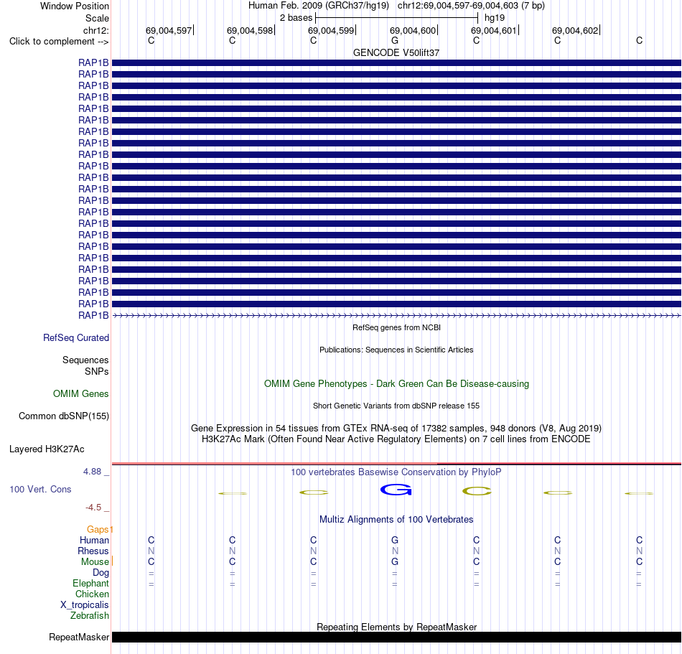
Task: Click the 'Human Feb. 2009 (GRCh37/hg19)' title text
Action: 318,6
